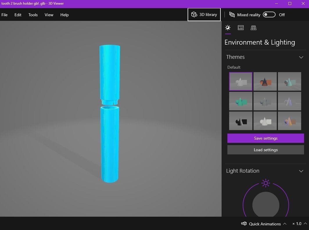Click the Quick Animations cube icon
The image size is (309, 230).
[x=244, y=224]
